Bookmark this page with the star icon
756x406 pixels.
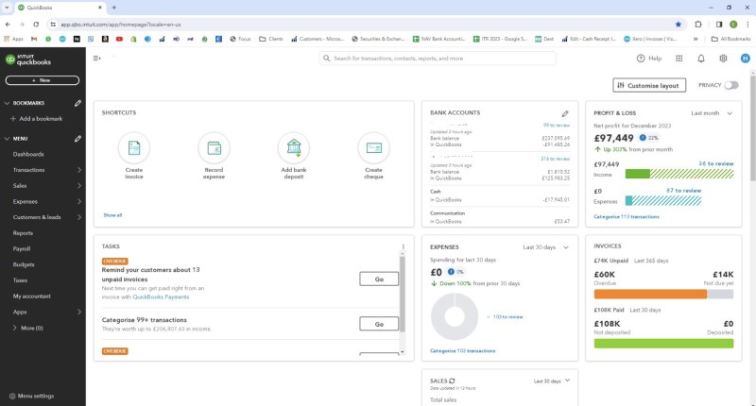tap(679, 25)
